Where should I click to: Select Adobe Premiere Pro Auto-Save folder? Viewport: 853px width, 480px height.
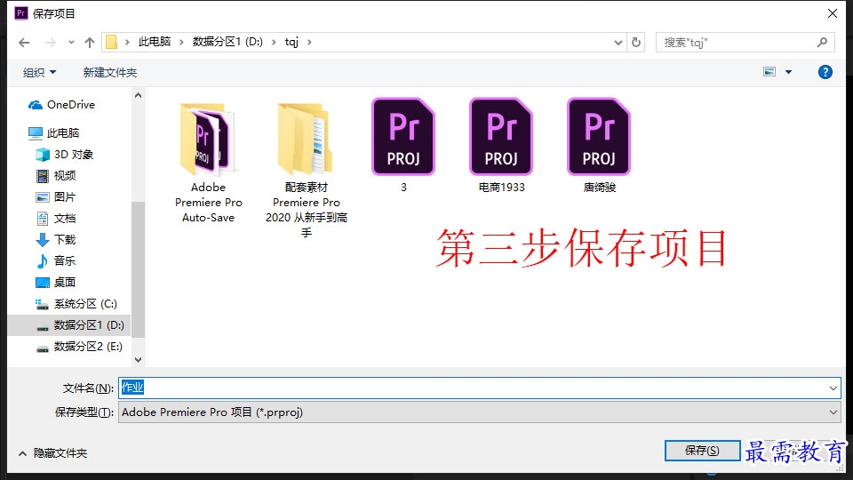[x=208, y=163]
